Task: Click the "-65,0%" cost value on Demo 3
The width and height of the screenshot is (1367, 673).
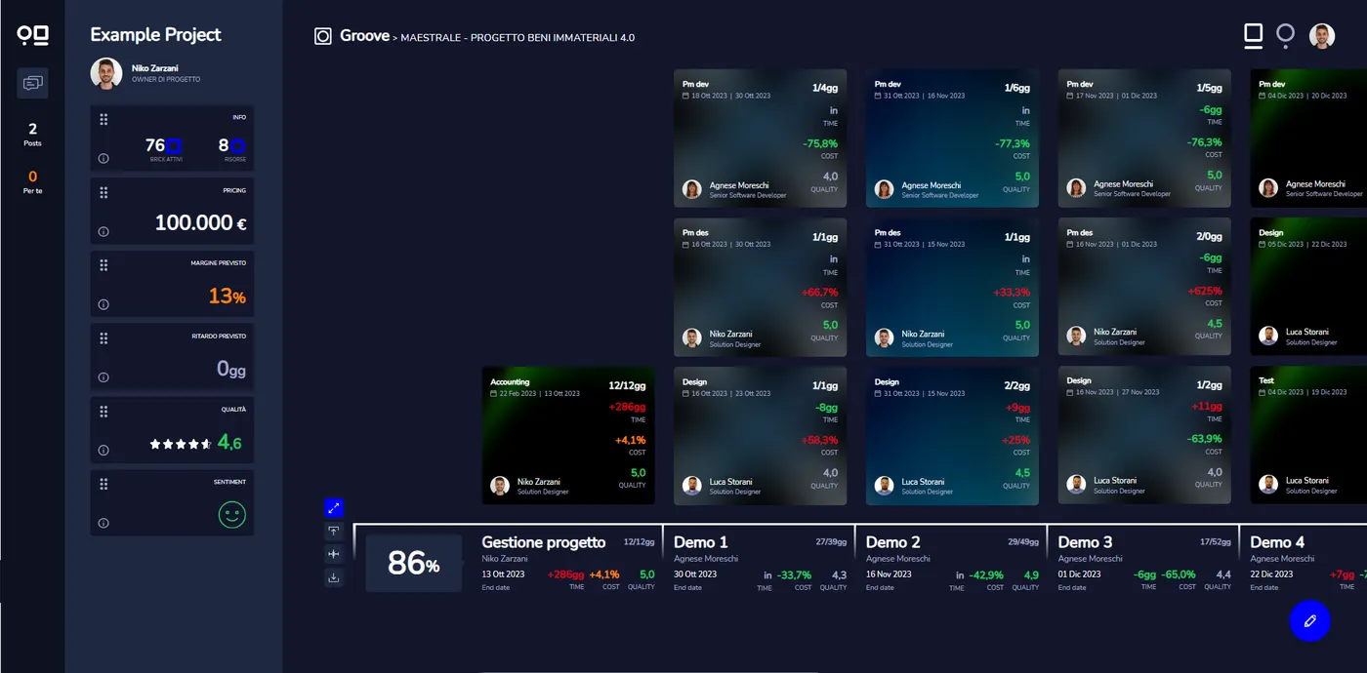Action: click(x=1179, y=574)
